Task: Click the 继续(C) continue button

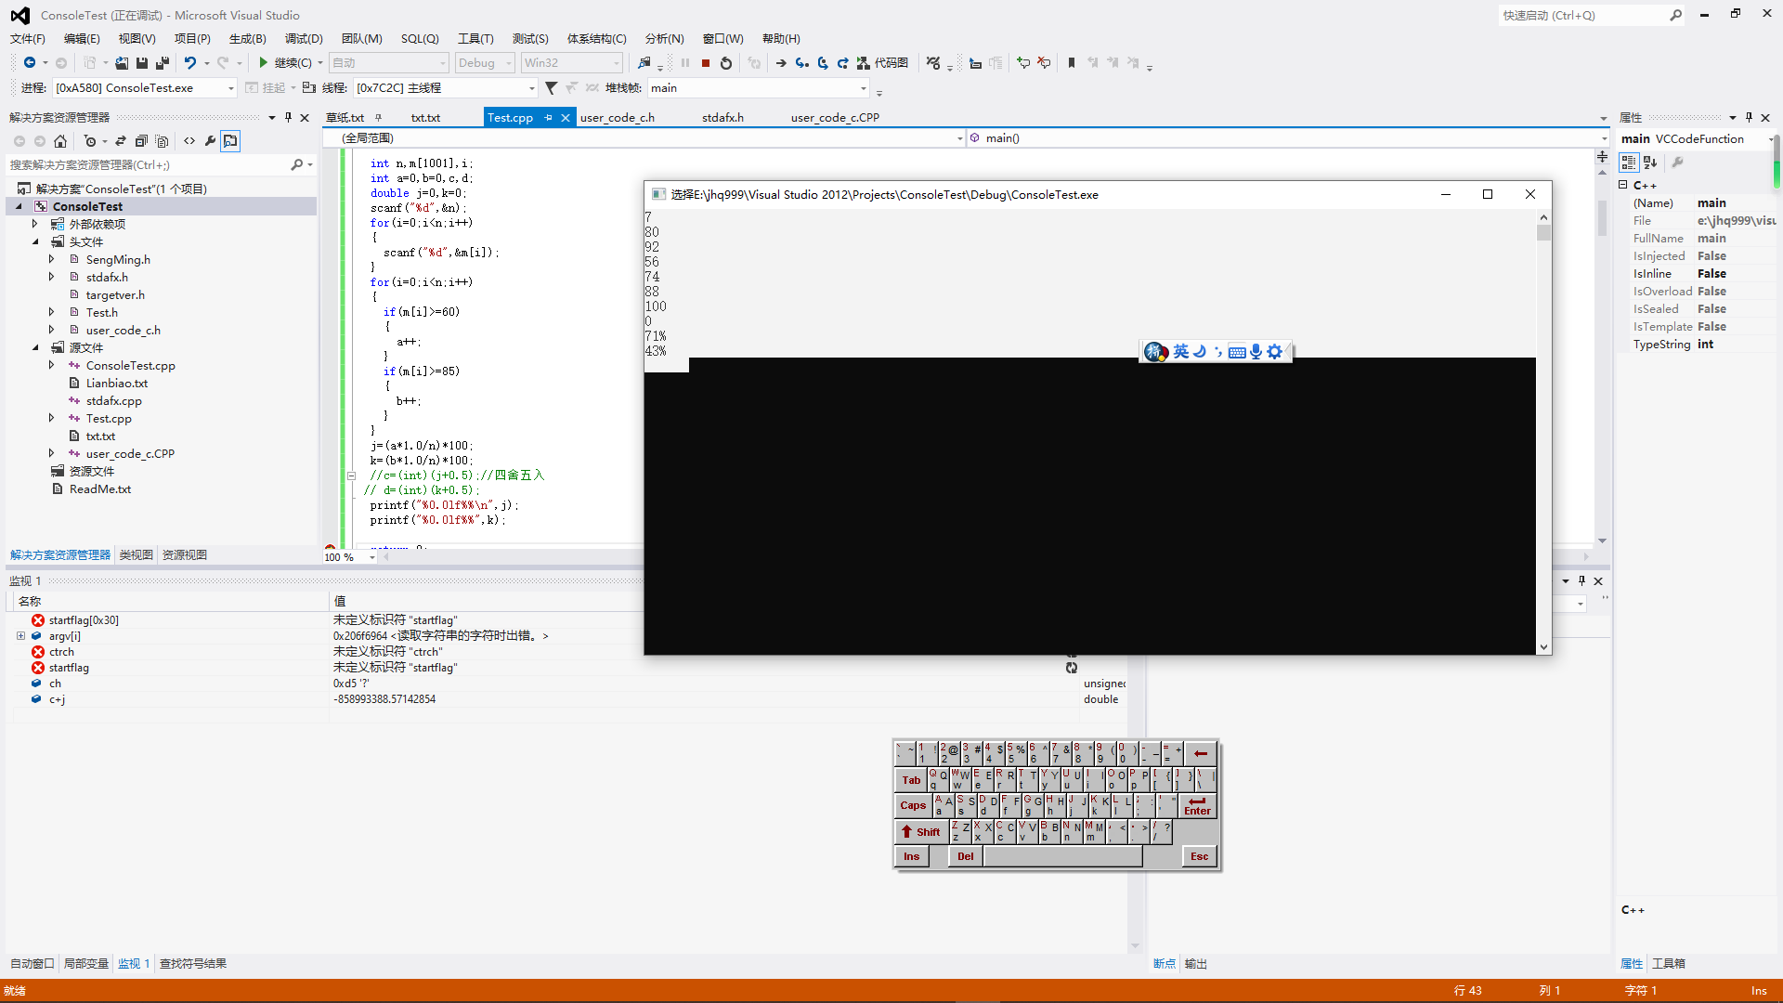Action: click(x=285, y=62)
